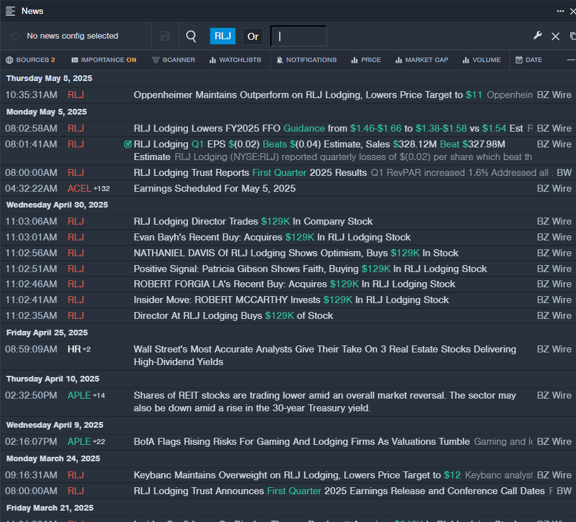Click the News panel title

(32, 11)
